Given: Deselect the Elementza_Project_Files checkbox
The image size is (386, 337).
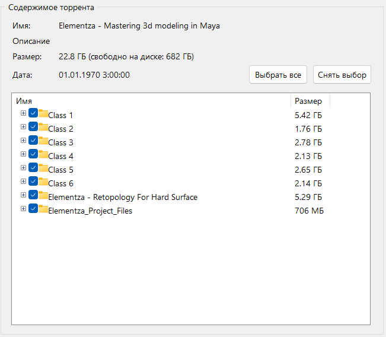Looking at the screenshot, I should [x=33, y=209].
